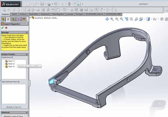Collapse the Message section

(27, 33)
